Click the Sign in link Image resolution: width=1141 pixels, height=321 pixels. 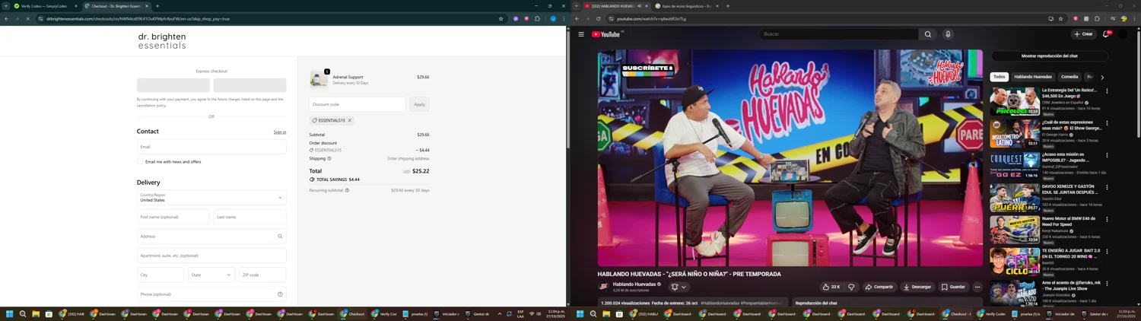click(x=280, y=132)
